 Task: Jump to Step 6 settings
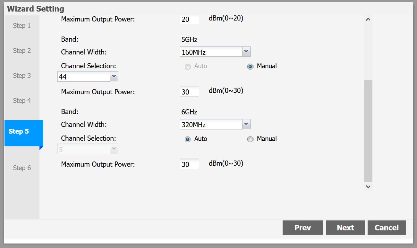click(22, 168)
